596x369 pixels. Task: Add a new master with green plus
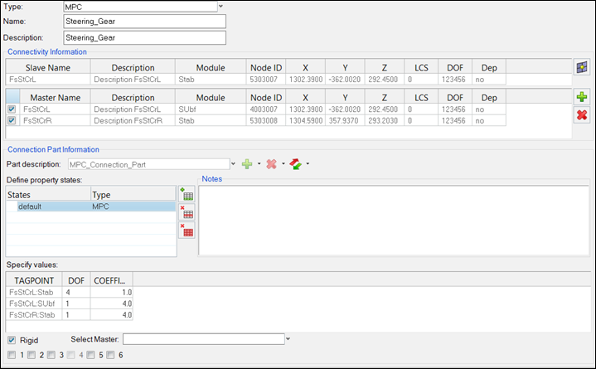582,97
